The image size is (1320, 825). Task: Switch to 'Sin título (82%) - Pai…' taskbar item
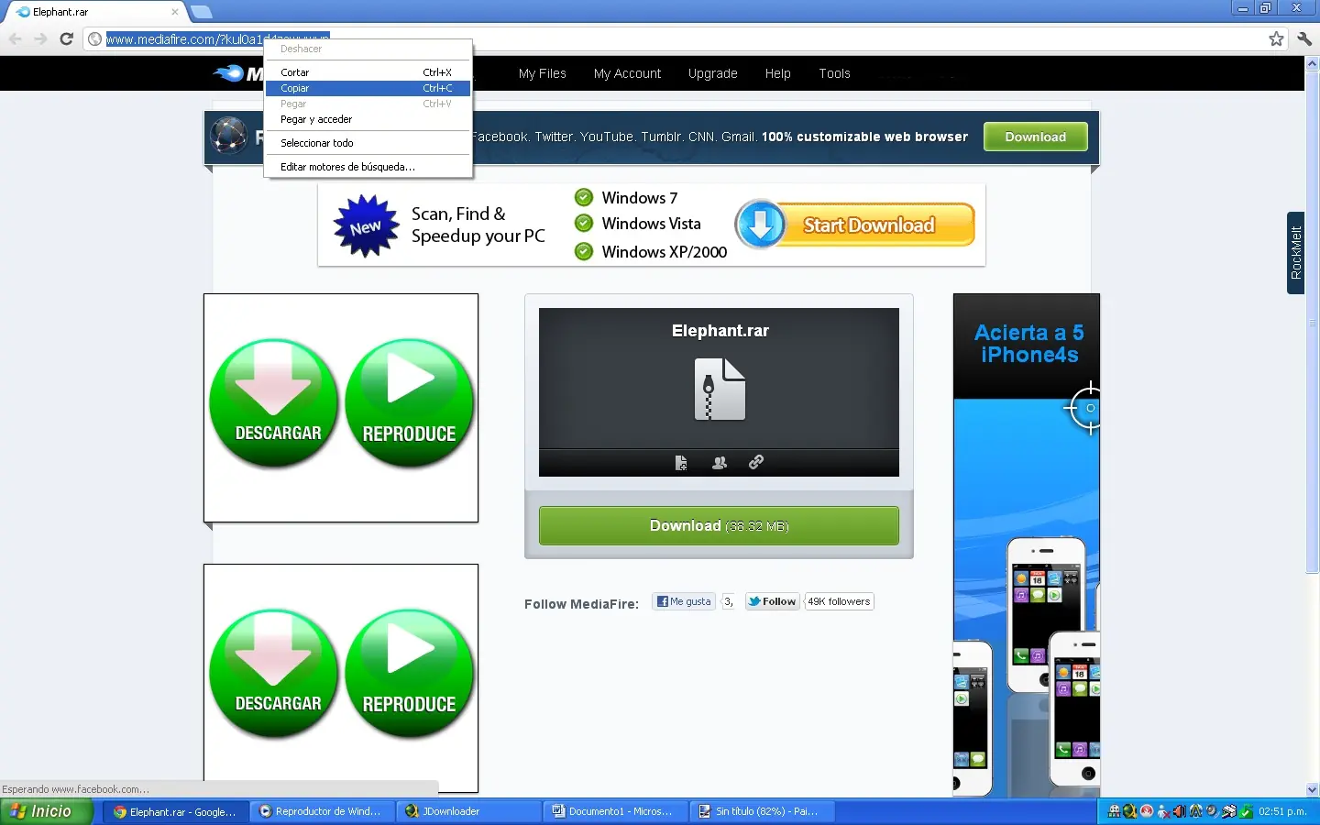[762, 811]
